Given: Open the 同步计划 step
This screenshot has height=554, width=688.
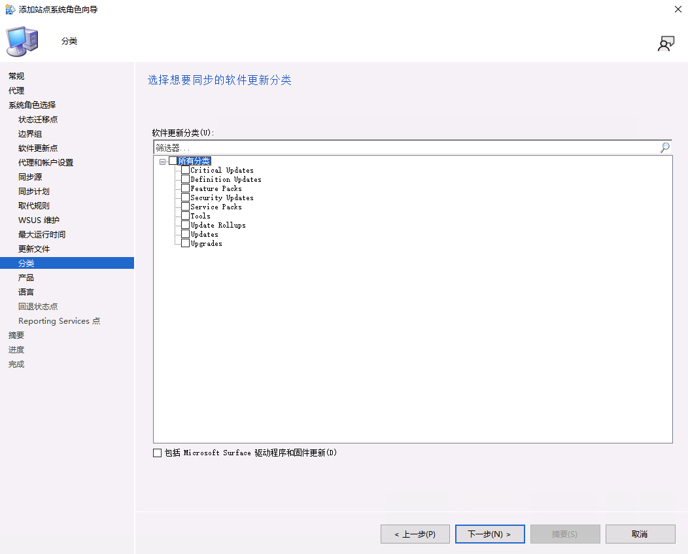Looking at the screenshot, I should (x=34, y=192).
